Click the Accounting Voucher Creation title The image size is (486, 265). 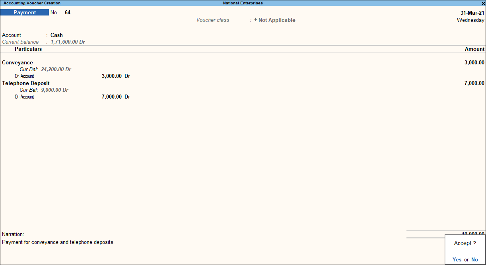[x=32, y=3]
